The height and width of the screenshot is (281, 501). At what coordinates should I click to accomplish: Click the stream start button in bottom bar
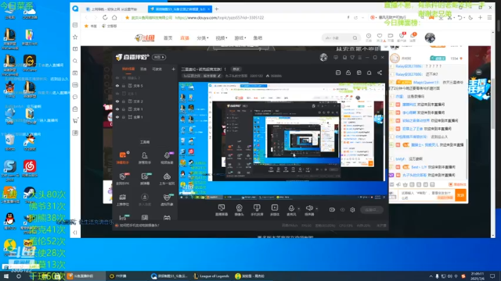coord(372,210)
